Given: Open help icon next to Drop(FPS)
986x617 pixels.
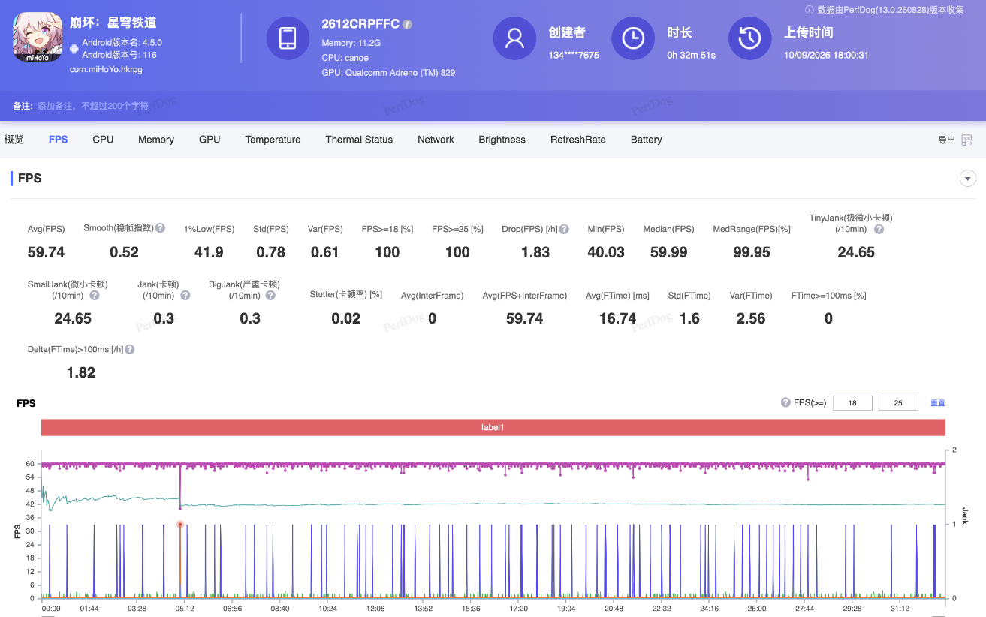Looking at the screenshot, I should 564,229.
